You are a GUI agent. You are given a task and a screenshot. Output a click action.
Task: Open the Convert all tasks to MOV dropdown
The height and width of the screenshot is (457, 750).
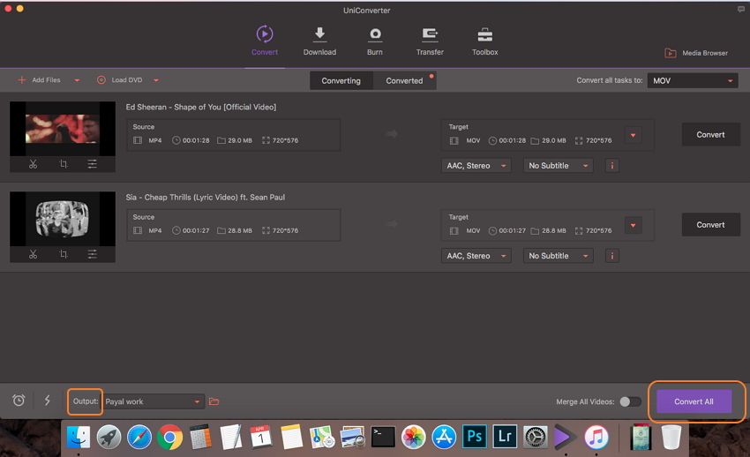click(x=693, y=81)
